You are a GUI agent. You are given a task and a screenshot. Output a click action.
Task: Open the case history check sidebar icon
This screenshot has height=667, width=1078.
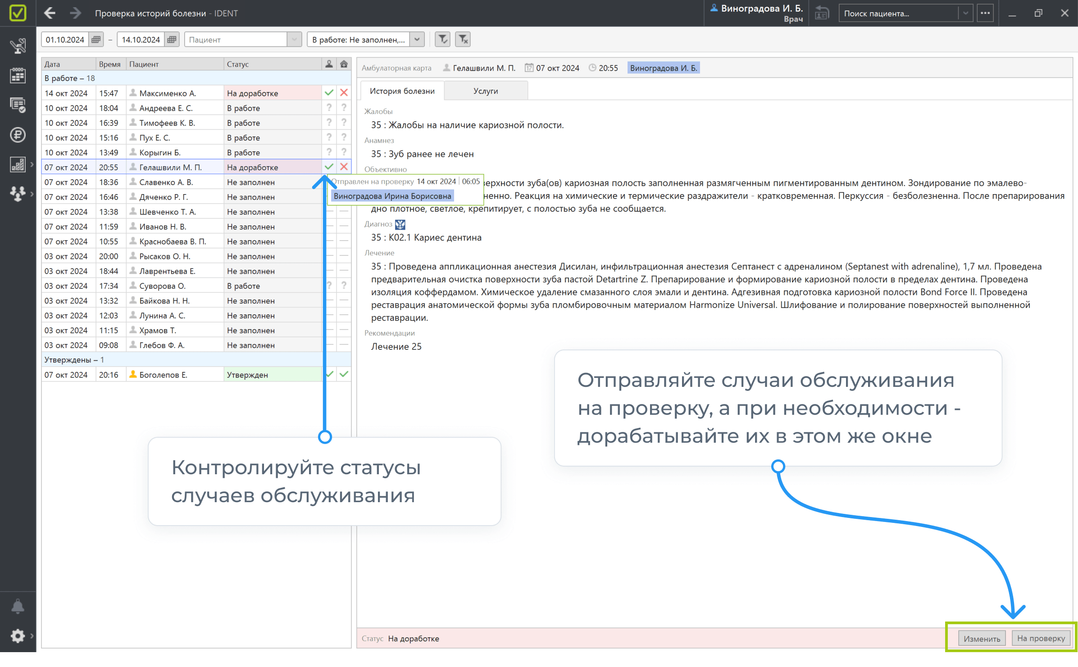pyautogui.click(x=18, y=105)
